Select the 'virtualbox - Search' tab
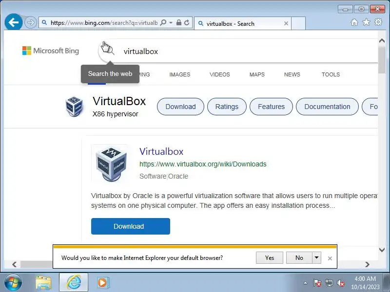This screenshot has height=292, width=390. tap(242, 23)
